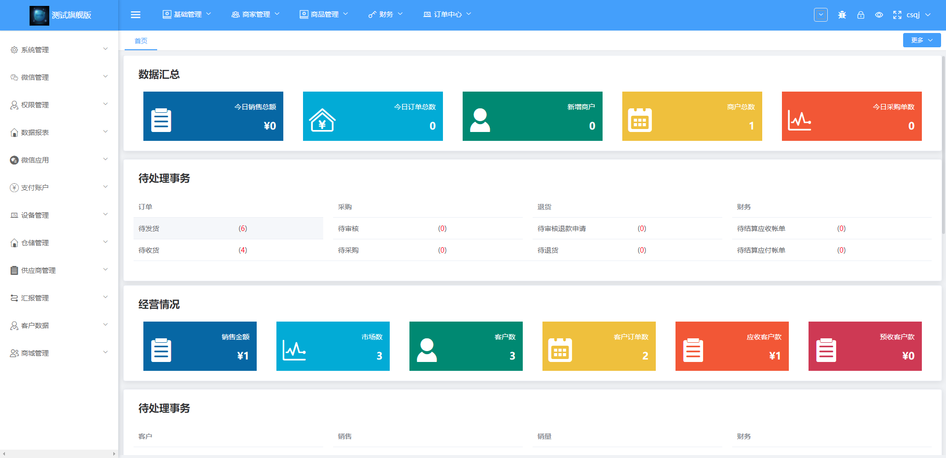This screenshot has height=458, width=946.
Task: Click the round icon beside 微信应用
Action: coord(14,160)
